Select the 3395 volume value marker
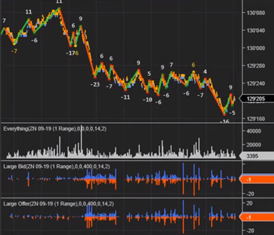Viewport: 274px width, 235px height. [x=256, y=156]
